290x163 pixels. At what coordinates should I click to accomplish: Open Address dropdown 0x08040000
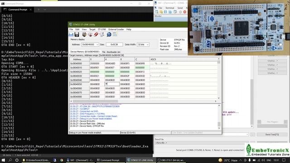(x=97, y=44)
